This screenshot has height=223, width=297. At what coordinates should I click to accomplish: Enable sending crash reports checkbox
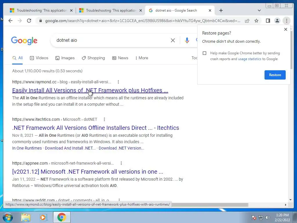coord(204,53)
